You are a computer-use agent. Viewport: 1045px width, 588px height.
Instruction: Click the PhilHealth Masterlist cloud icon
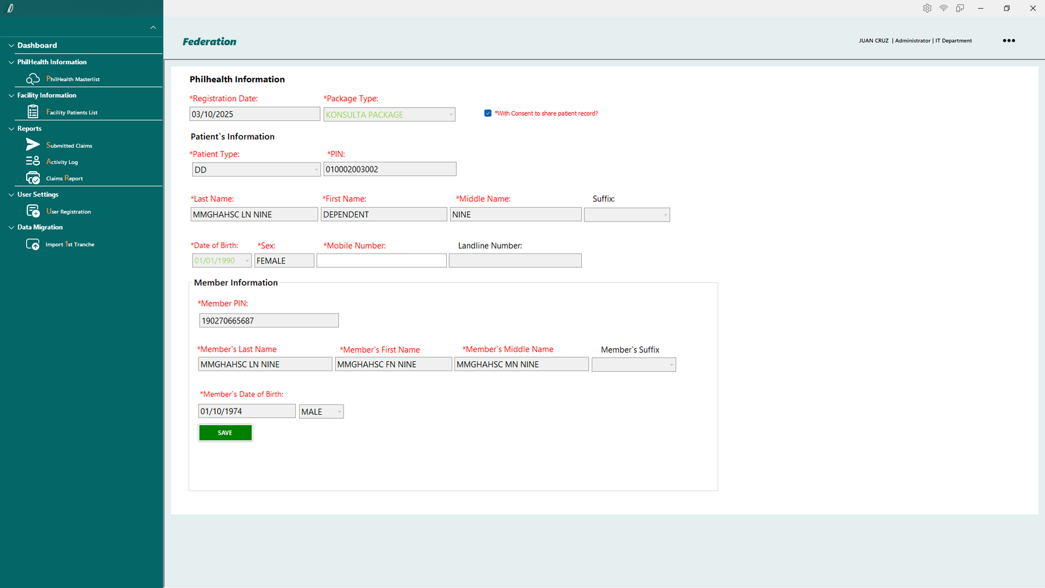[x=33, y=79]
